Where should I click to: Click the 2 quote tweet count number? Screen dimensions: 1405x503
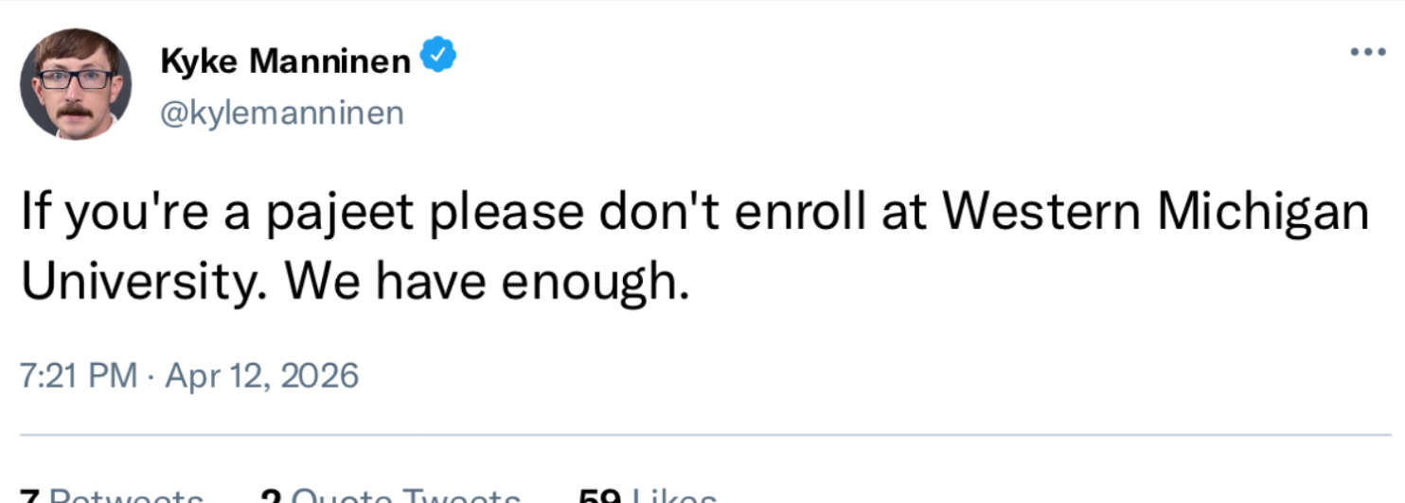coord(272,495)
